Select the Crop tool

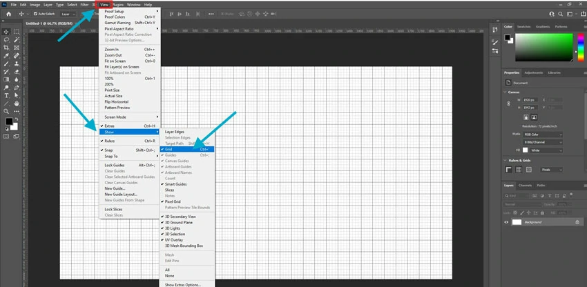[6, 48]
